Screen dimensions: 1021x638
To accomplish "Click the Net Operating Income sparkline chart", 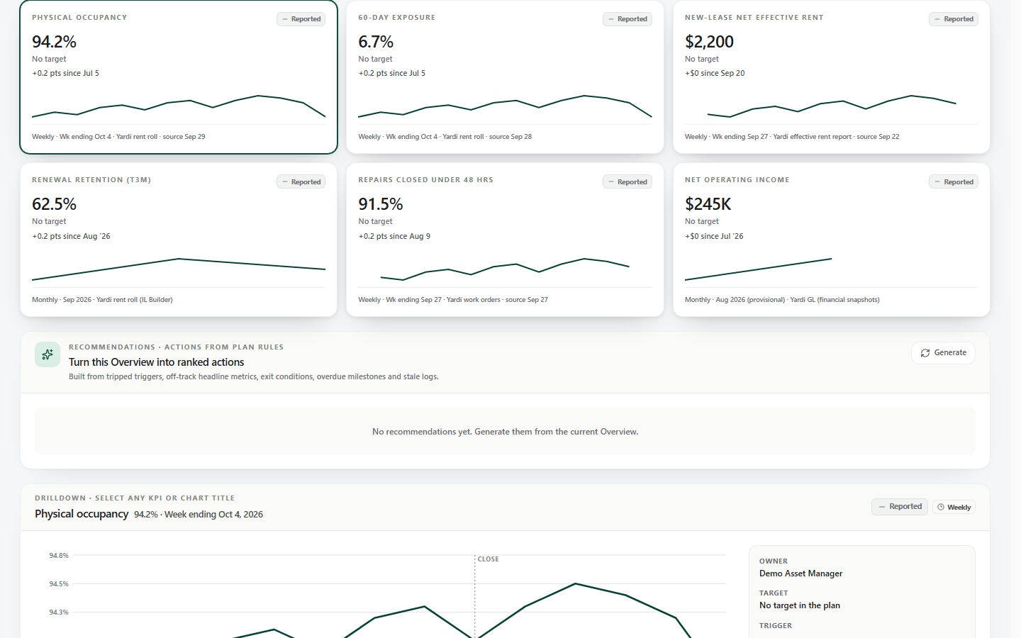I will (758, 269).
